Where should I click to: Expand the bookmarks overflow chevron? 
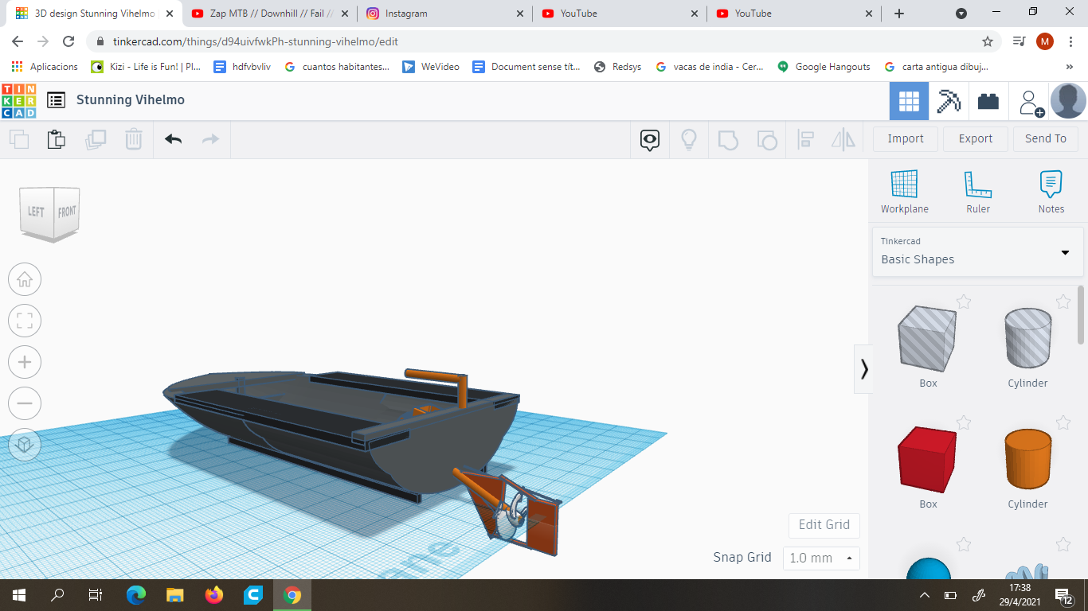(x=1069, y=67)
